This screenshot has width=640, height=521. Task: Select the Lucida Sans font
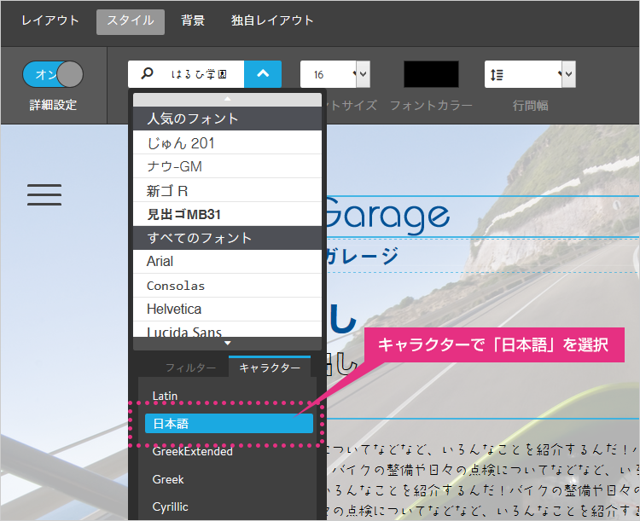pyautogui.click(x=227, y=330)
